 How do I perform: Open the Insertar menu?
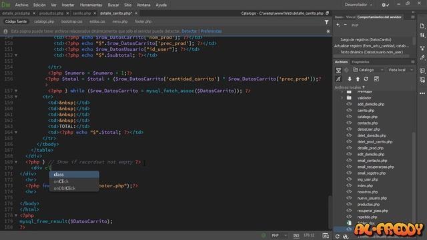[x=68, y=5]
